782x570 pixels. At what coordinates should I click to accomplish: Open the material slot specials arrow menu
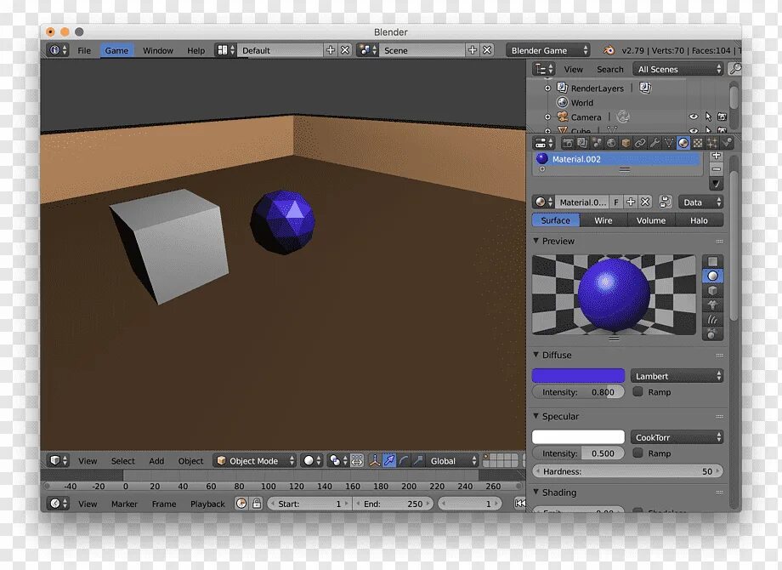click(x=717, y=184)
